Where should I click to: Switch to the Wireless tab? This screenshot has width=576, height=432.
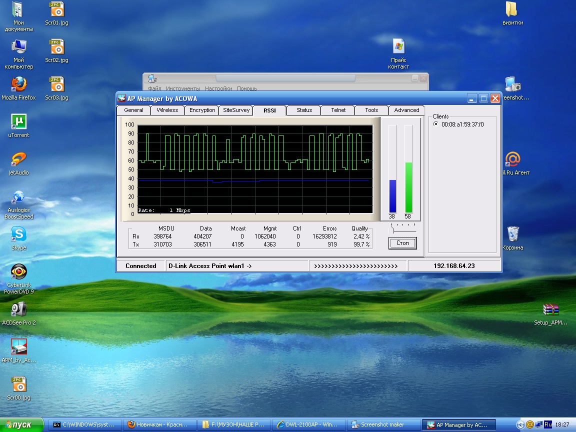(167, 110)
